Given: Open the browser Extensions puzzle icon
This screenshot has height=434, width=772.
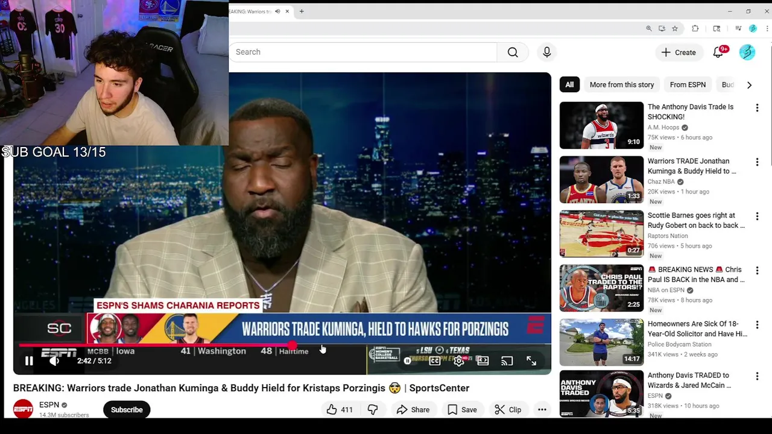Looking at the screenshot, I should click(695, 28).
